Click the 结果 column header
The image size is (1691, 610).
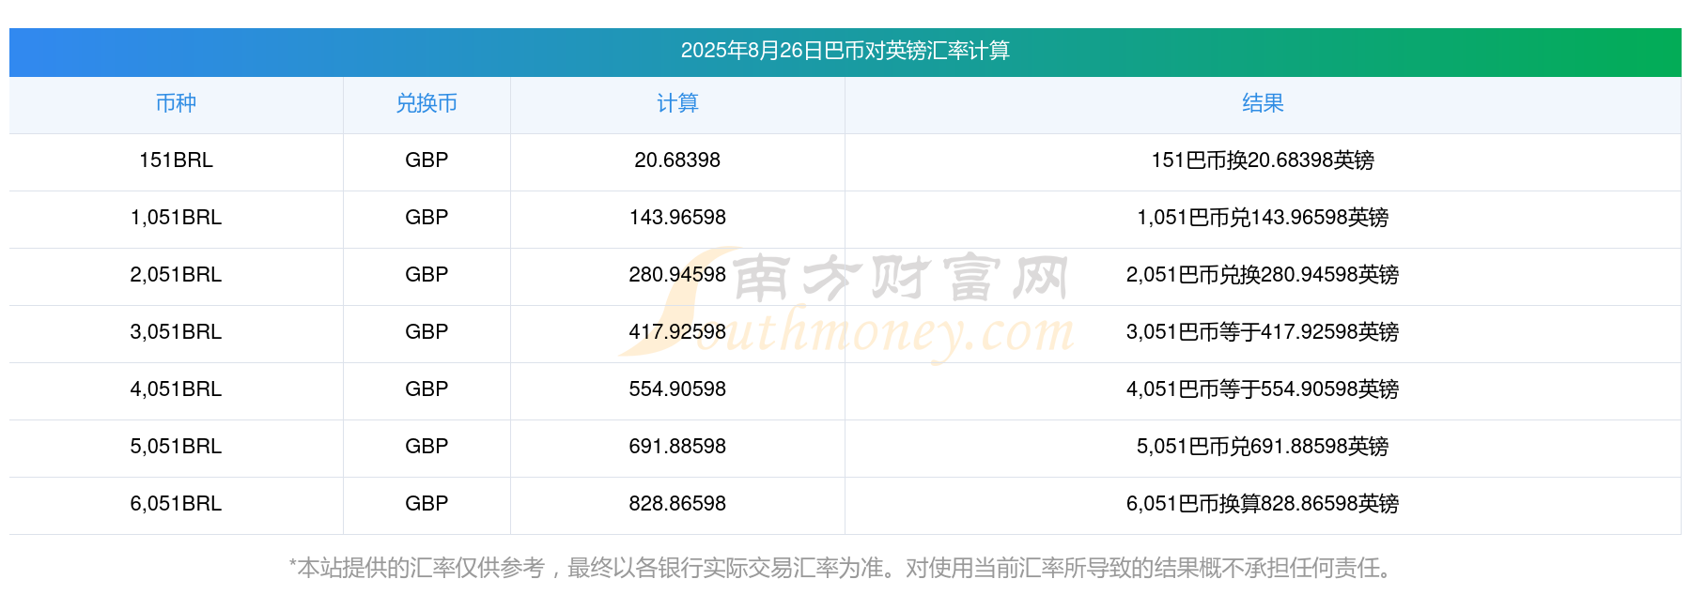coord(1263,103)
